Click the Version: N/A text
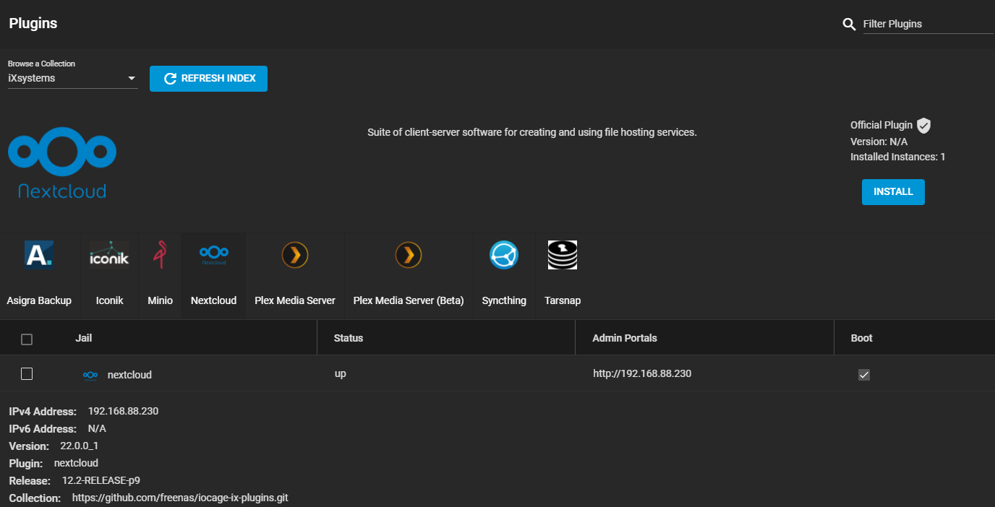The width and height of the screenshot is (995, 507). pos(879,142)
